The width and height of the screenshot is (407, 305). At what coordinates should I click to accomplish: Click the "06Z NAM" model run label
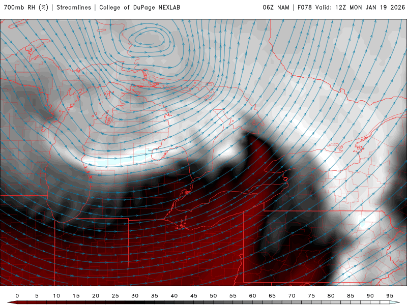(x=276, y=8)
